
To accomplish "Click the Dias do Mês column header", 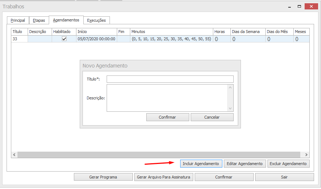I will click(280, 32).
